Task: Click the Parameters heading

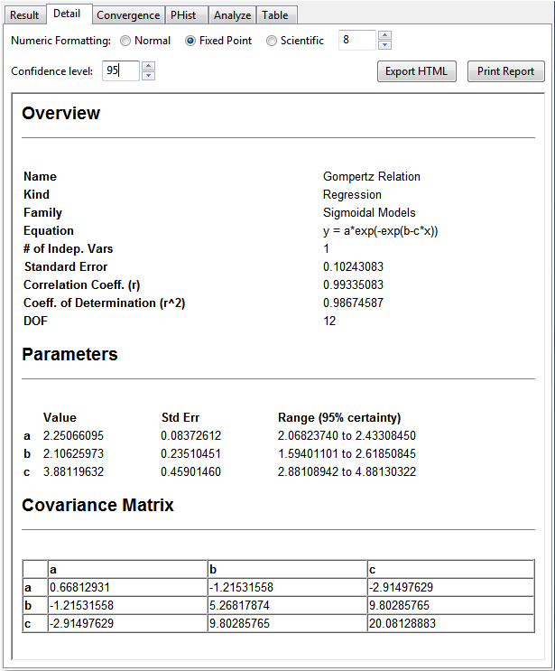Action: (69, 354)
